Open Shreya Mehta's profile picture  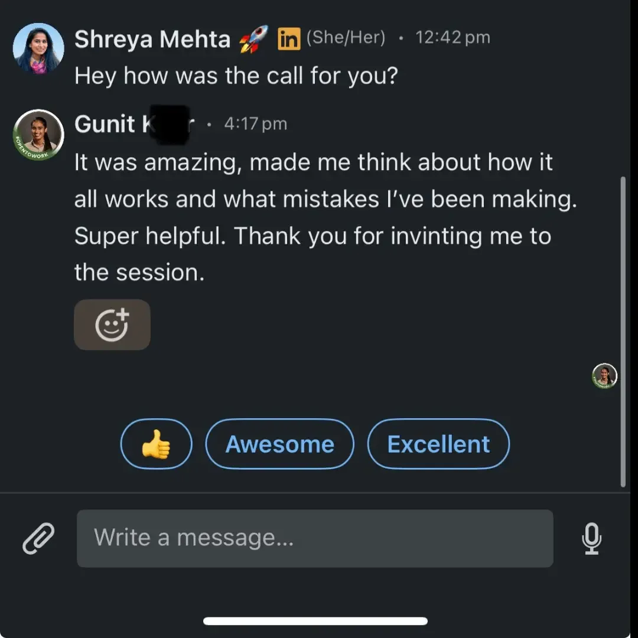coord(38,48)
